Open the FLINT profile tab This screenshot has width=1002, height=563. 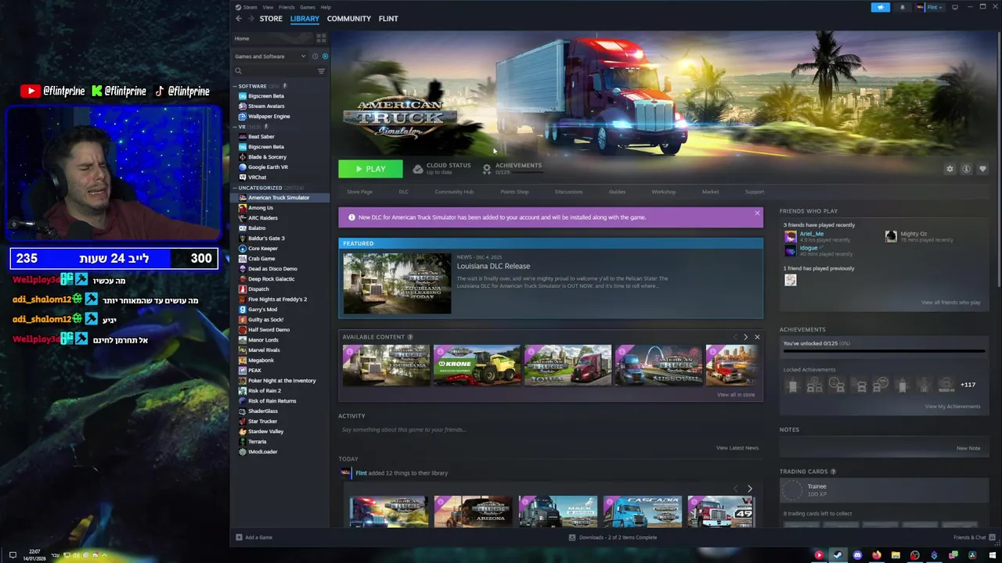tap(388, 19)
